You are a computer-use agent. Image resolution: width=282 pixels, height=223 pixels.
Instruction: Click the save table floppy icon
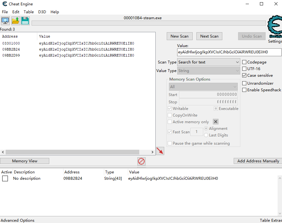25,21
